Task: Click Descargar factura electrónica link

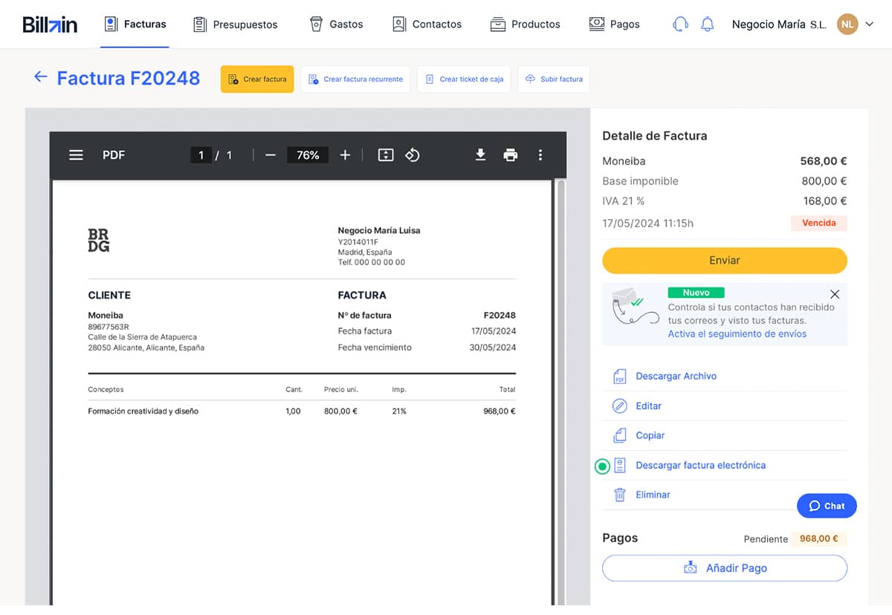Action: pos(701,466)
